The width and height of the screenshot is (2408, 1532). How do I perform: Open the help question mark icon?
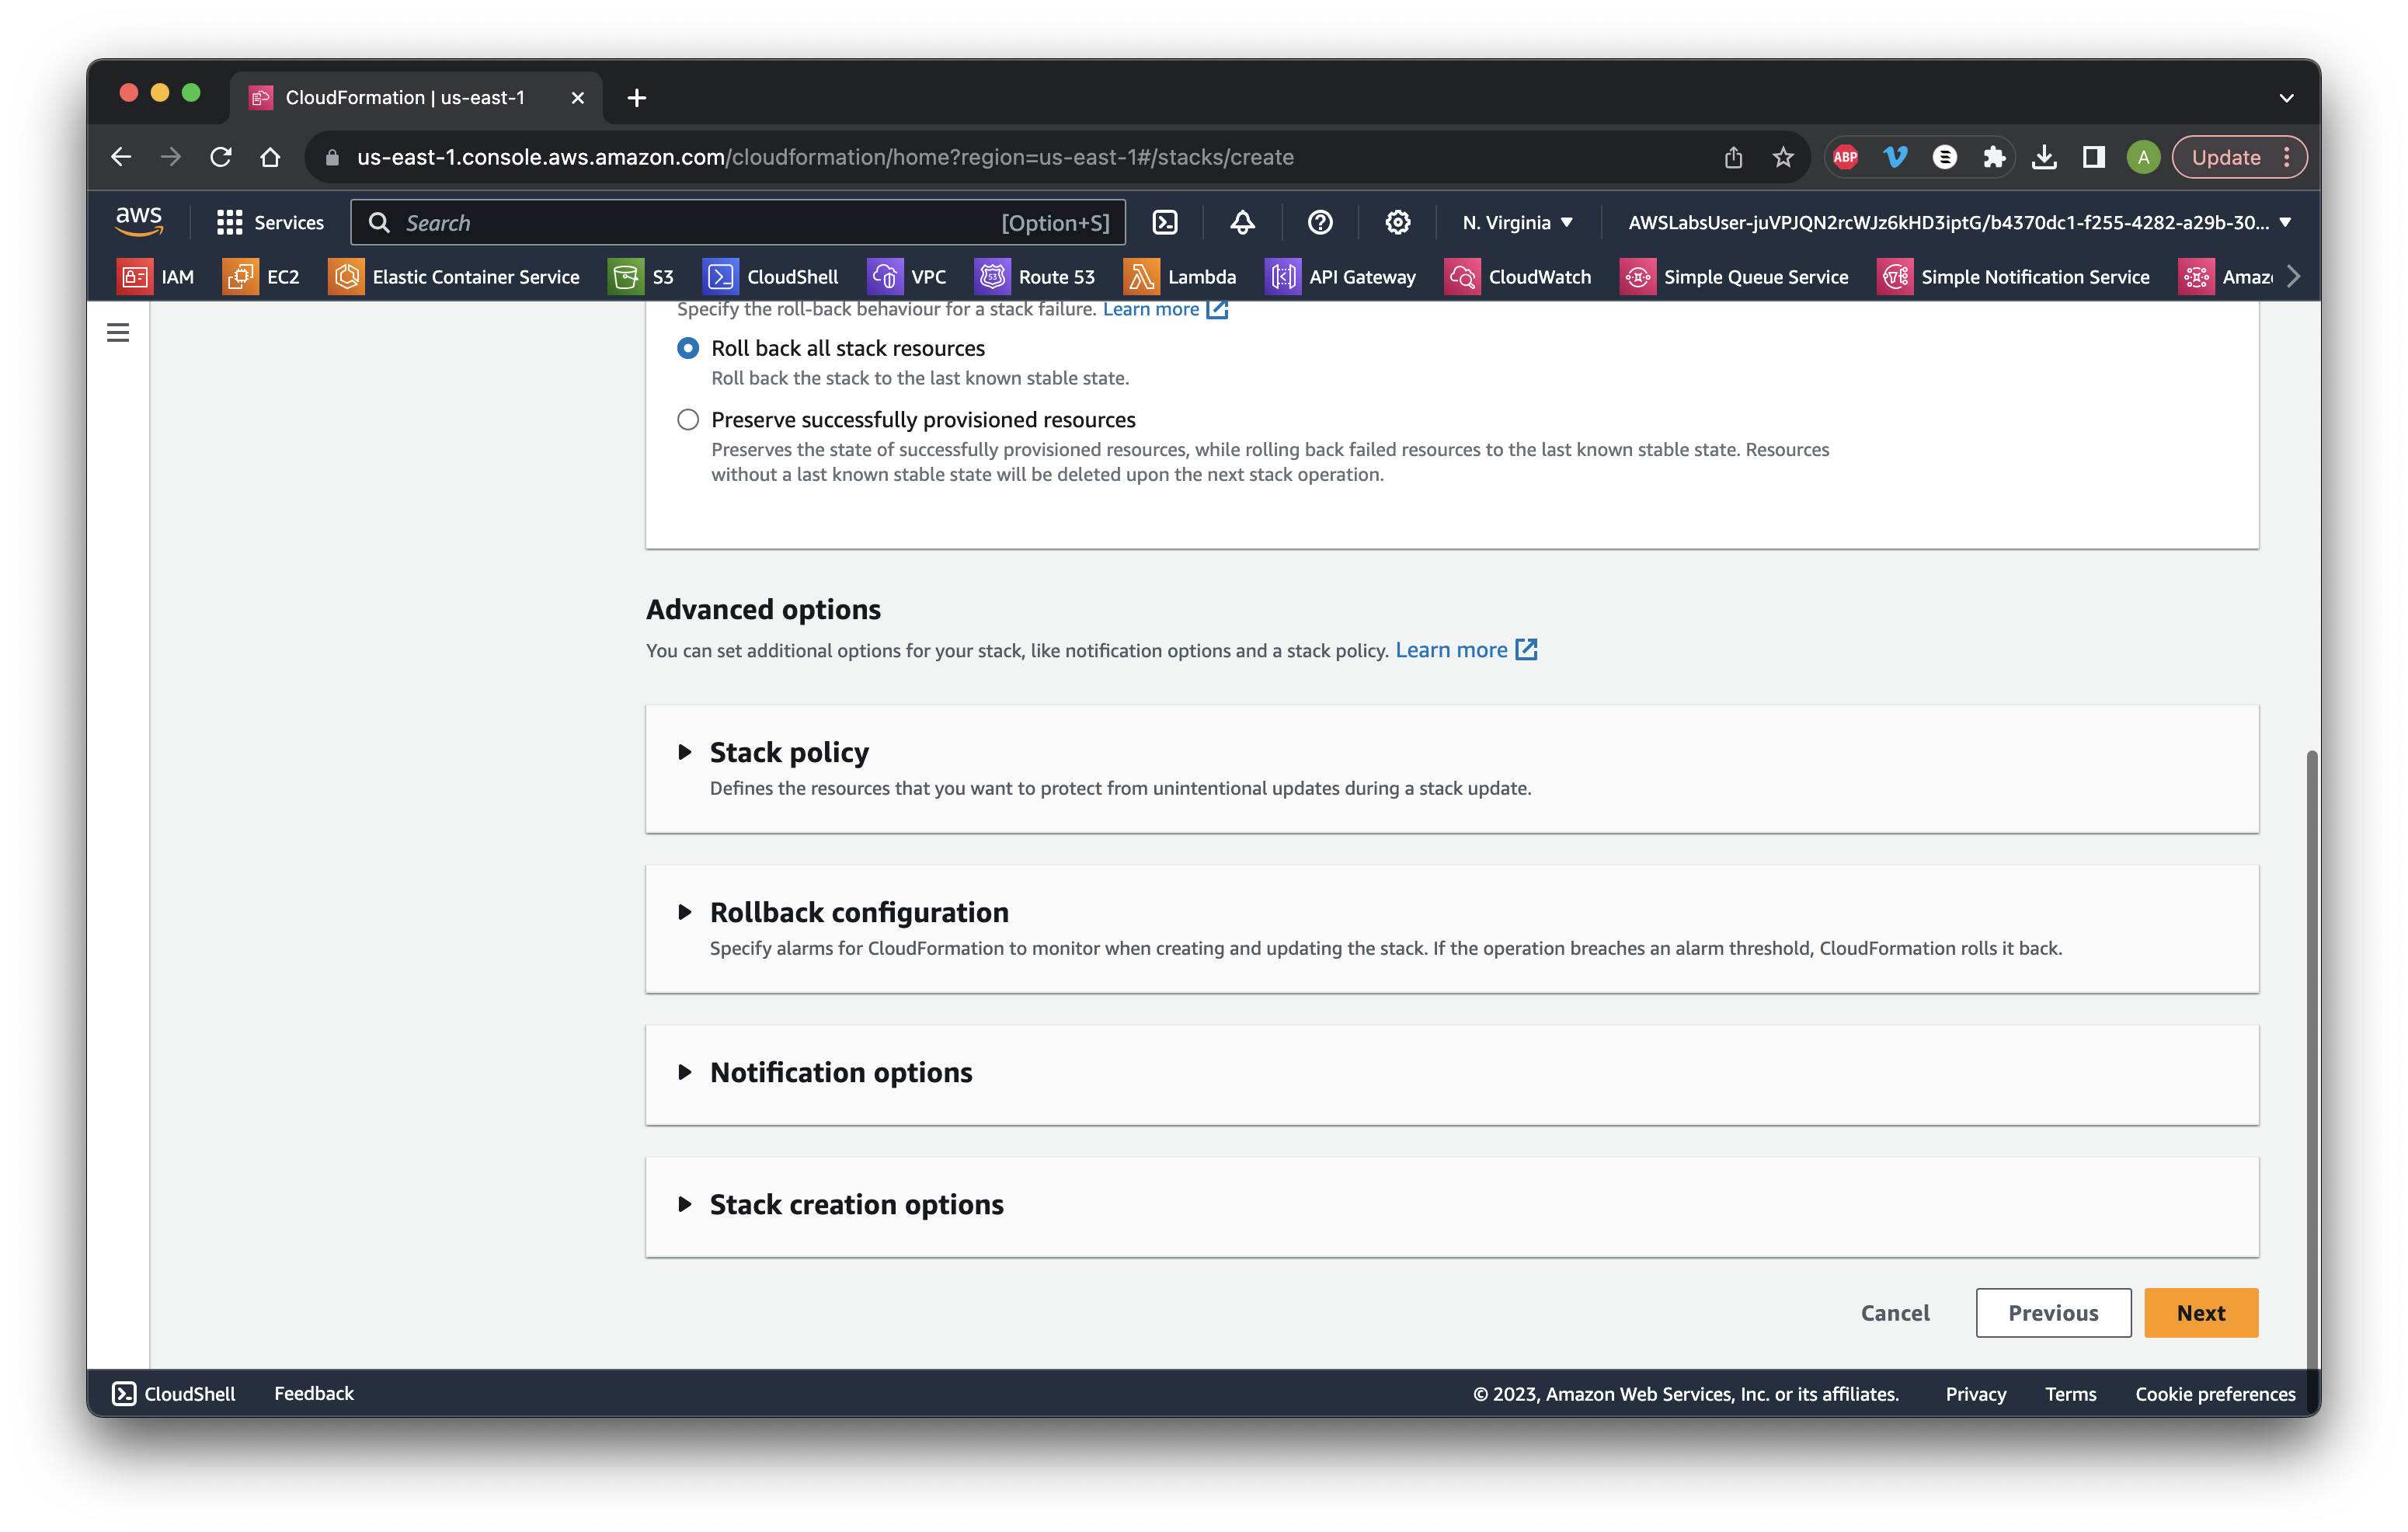1320,222
